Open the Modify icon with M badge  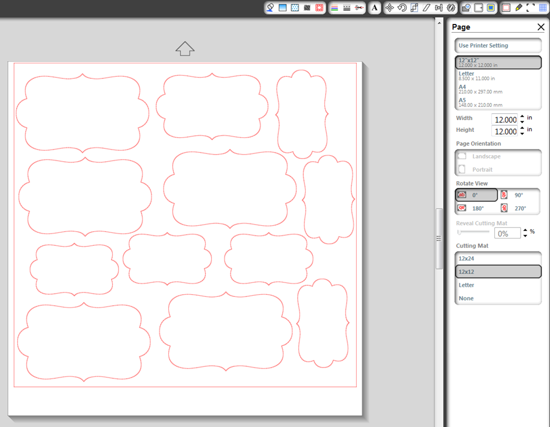click(x=466, y=8)
